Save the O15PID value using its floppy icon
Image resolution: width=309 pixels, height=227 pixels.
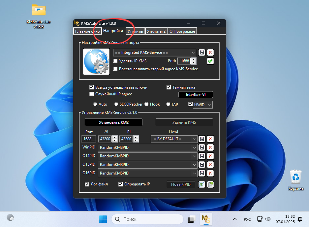click(201, 165)
